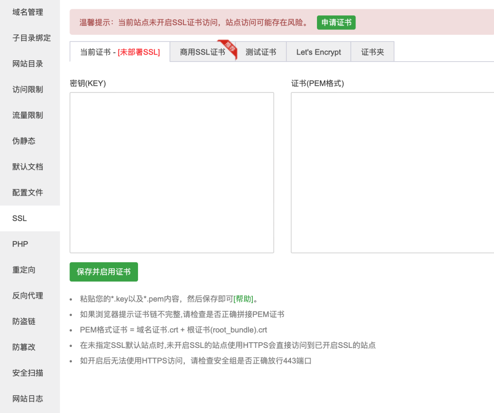494x413 pixels.
Task: Open 子目录绑定 settings
Action: (31, 38)
